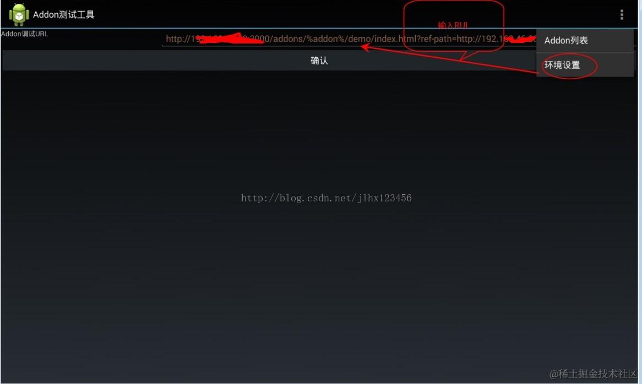Screen dimensions: 642x384
Task: Open the three-dot overflow menu
Action: coord(622,15)
